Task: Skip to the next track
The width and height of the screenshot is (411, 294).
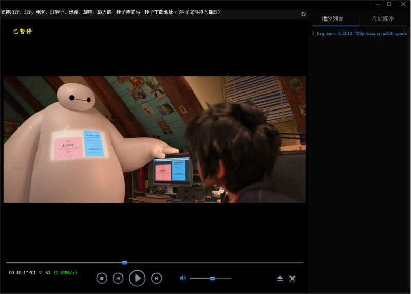Action: 157,278
